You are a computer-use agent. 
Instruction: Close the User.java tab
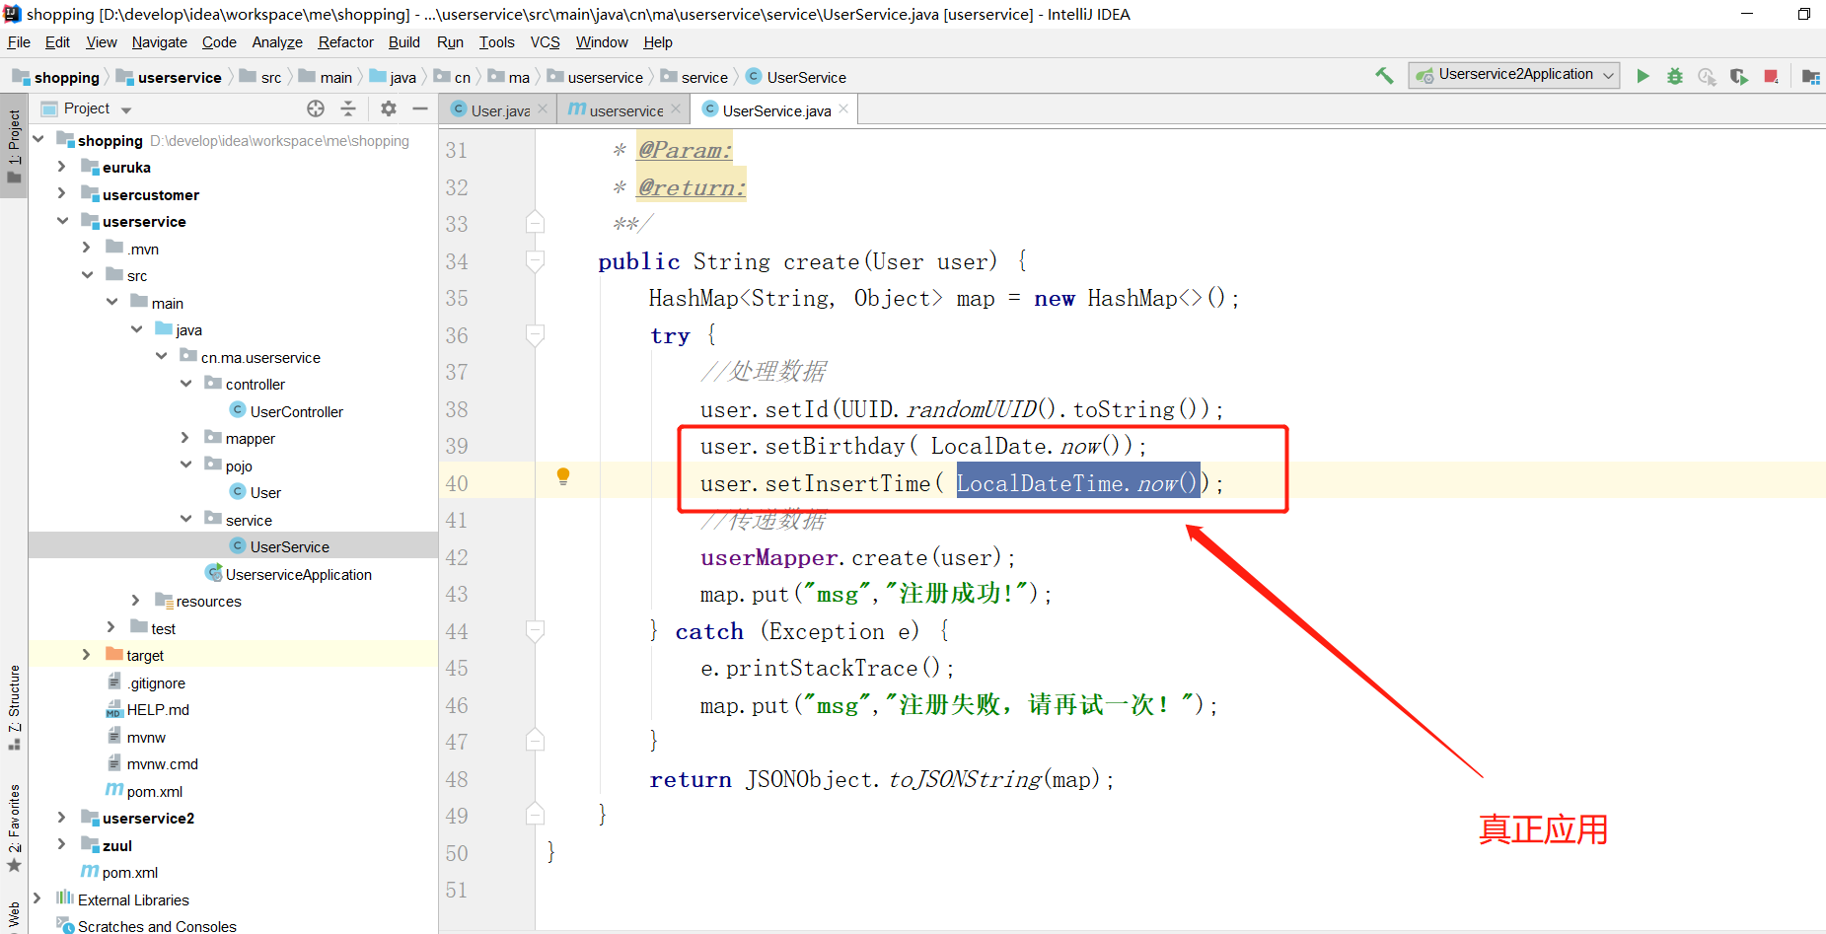(543, 109)
